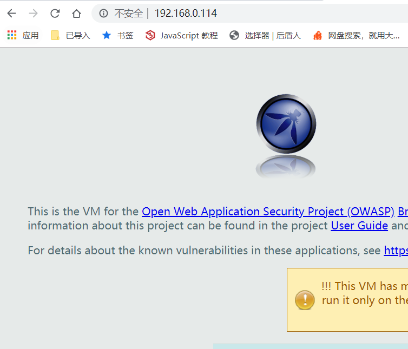Follow the https link for known vulnerabilities
The image size is (408, 349).
[x=396, y=251]
